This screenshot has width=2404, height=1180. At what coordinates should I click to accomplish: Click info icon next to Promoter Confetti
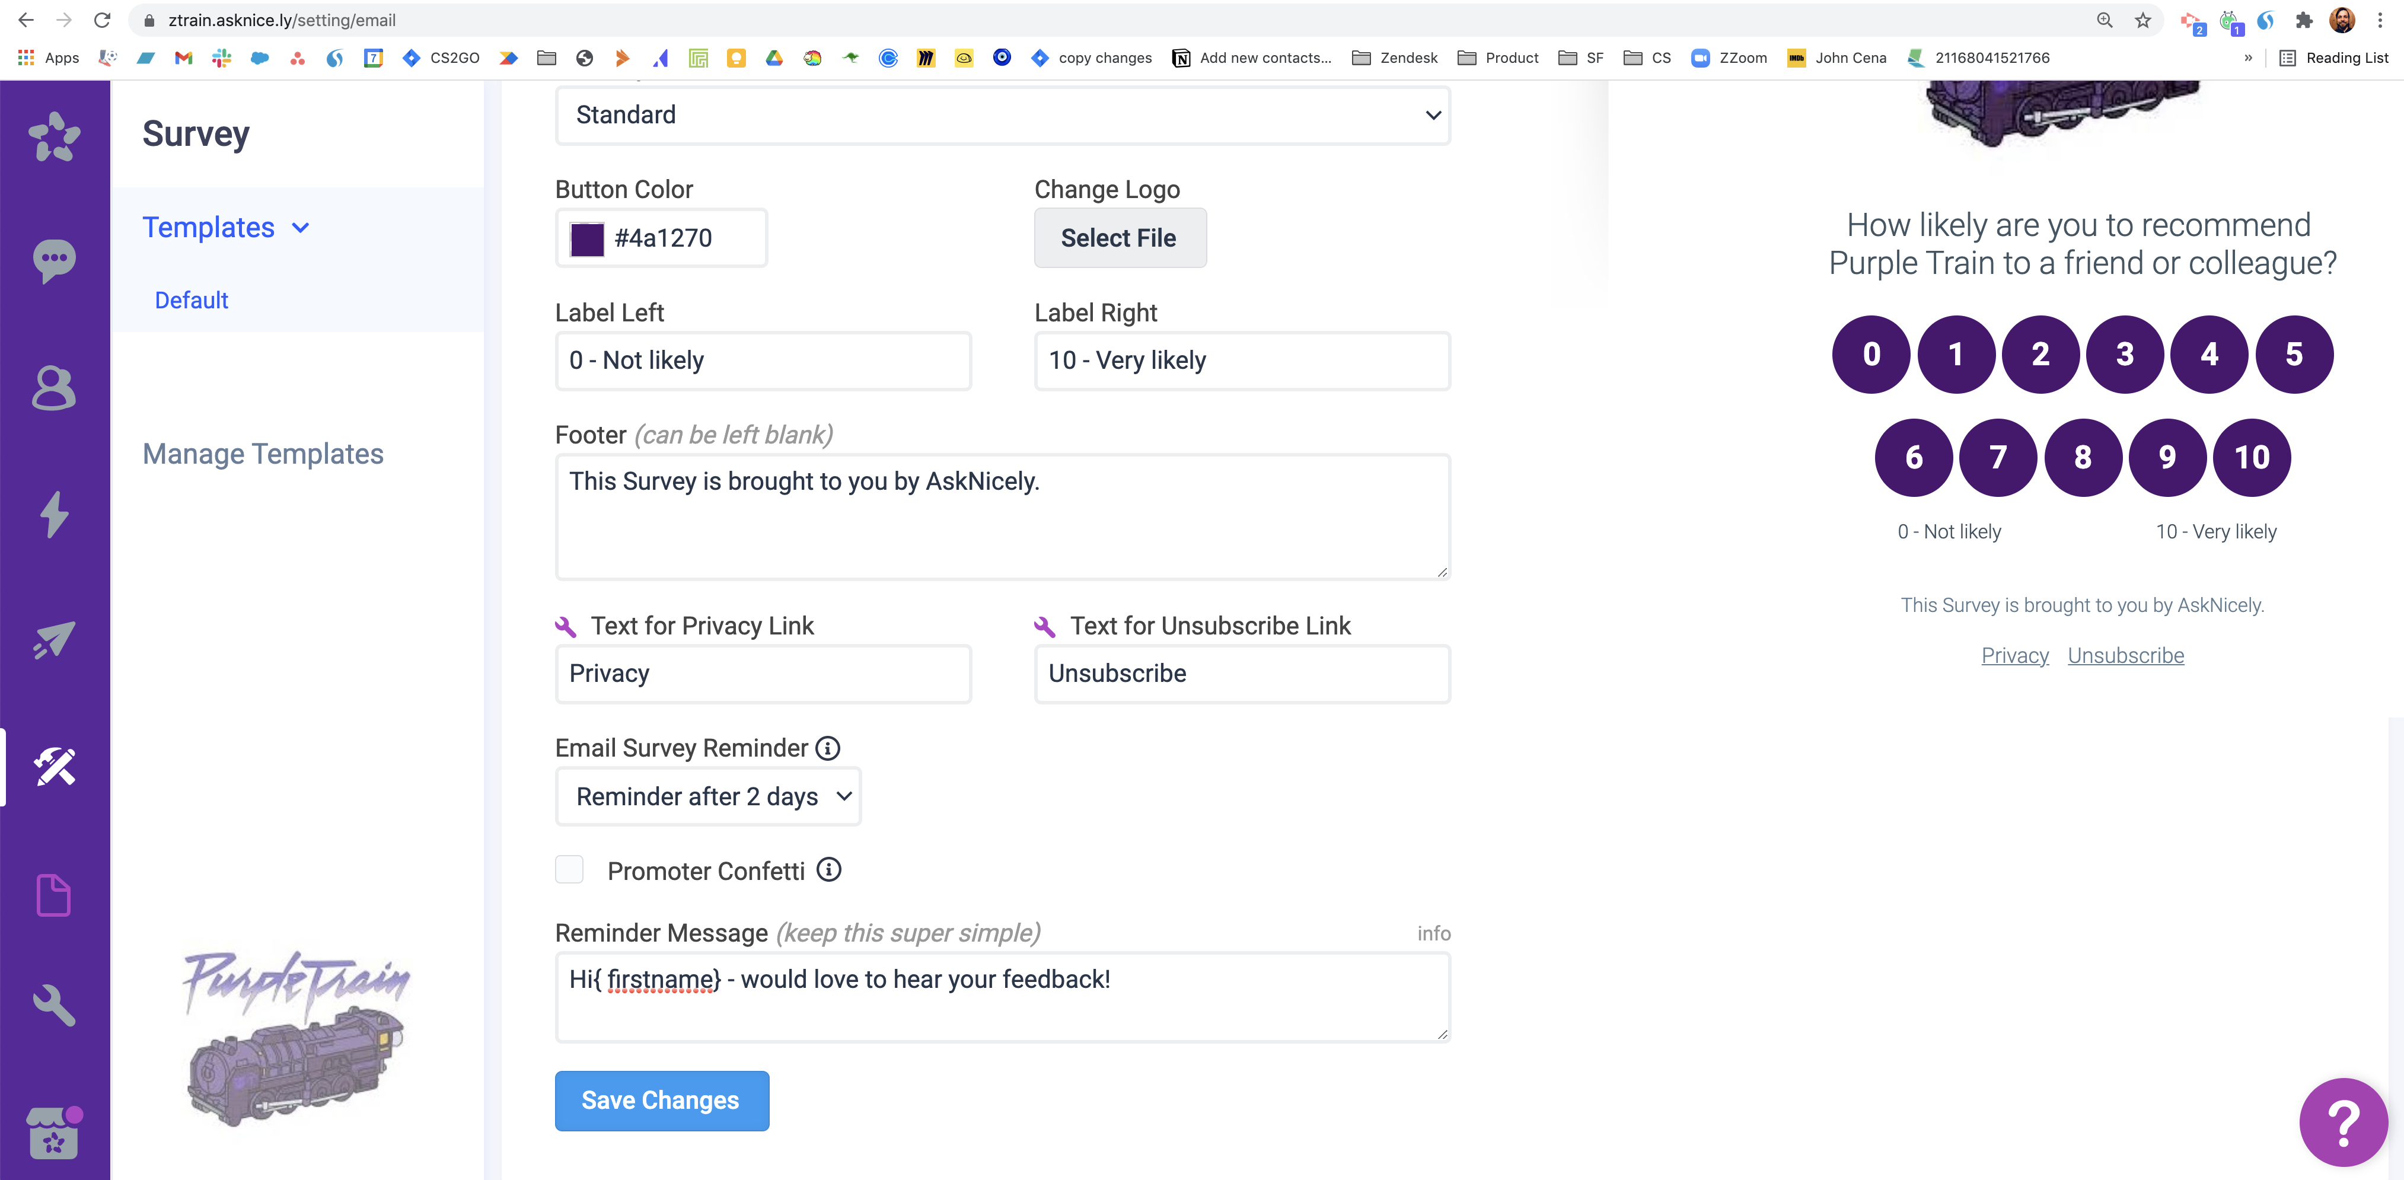(x=828, y=870)
